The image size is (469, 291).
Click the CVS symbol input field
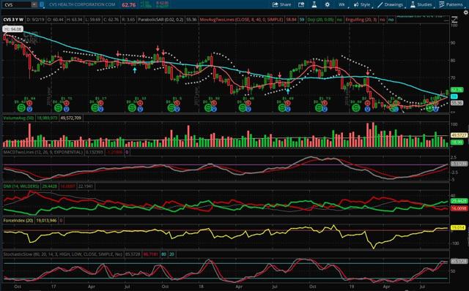[x=17, y=5]
